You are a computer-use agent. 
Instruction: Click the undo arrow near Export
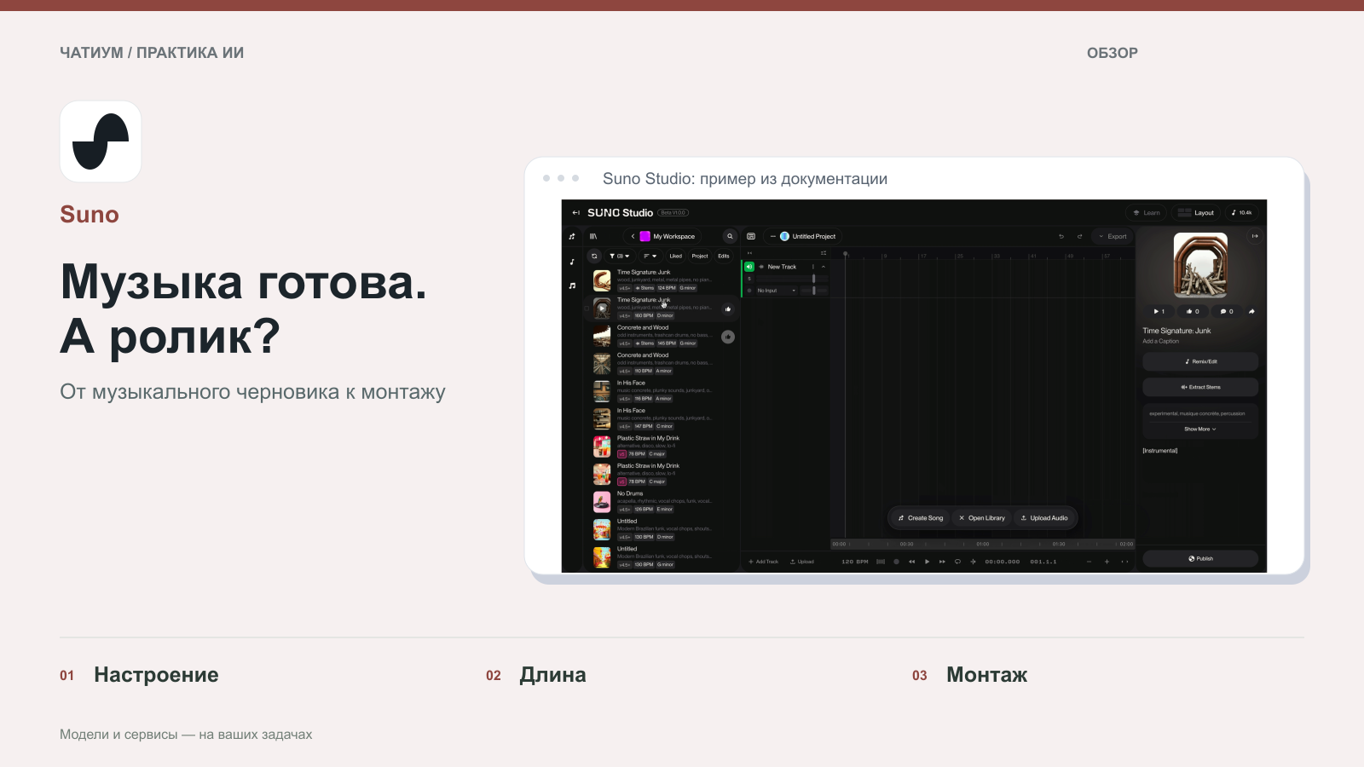pos(1061,236)
